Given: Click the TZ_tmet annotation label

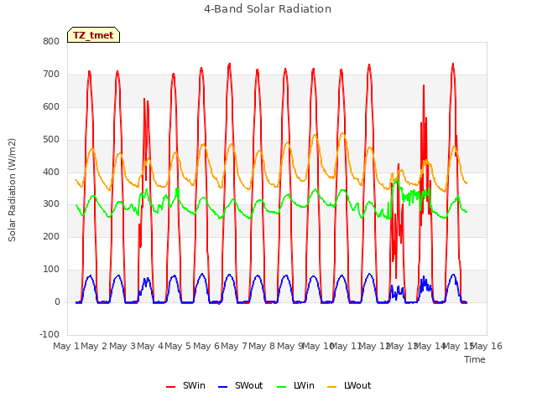Looking at the screenshot, I should (93, 35).
